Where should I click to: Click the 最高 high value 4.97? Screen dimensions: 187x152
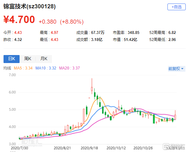tap(55, 33)
